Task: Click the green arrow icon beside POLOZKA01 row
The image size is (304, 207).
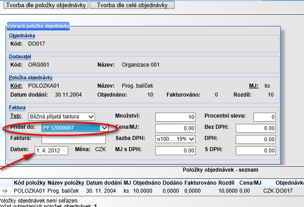Action: tap(5, 191)
